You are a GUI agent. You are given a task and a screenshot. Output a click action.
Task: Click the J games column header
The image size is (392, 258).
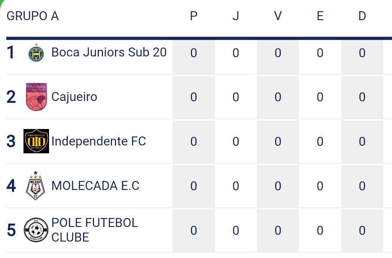pyautogui.click(x=236, y=16)
